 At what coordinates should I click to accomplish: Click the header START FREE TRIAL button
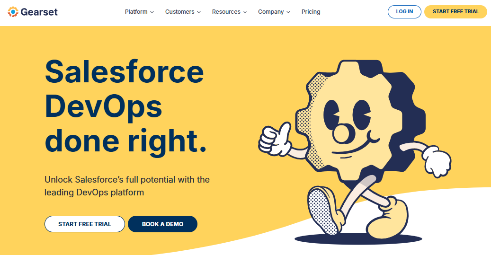pos(455,11)
